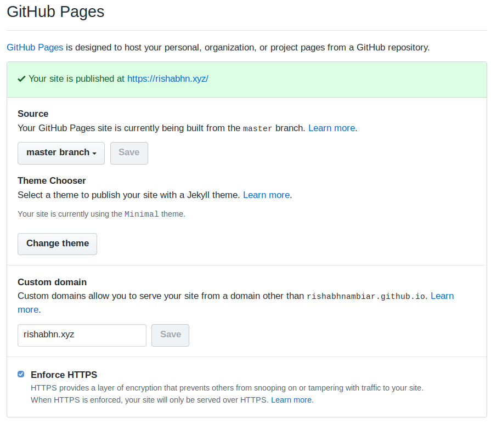Click the green checkmark in the published banner
The height and width of the screenshot is (424, 491).
(21, 78)
